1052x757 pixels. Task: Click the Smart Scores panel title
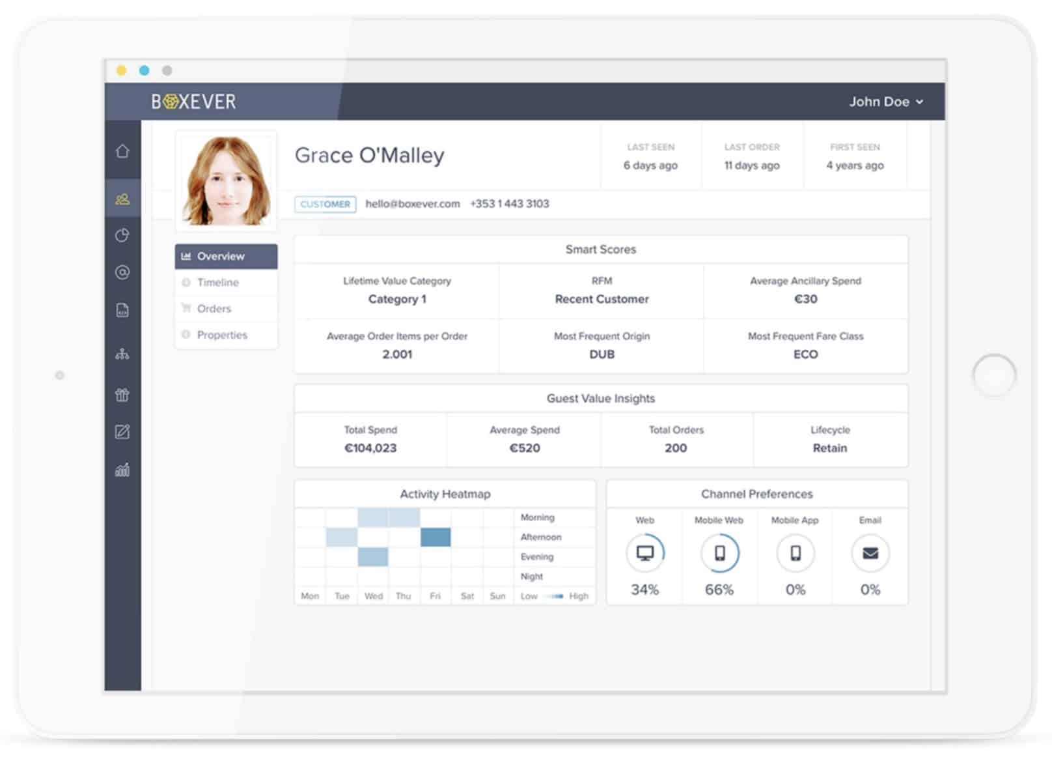(601, 250)
